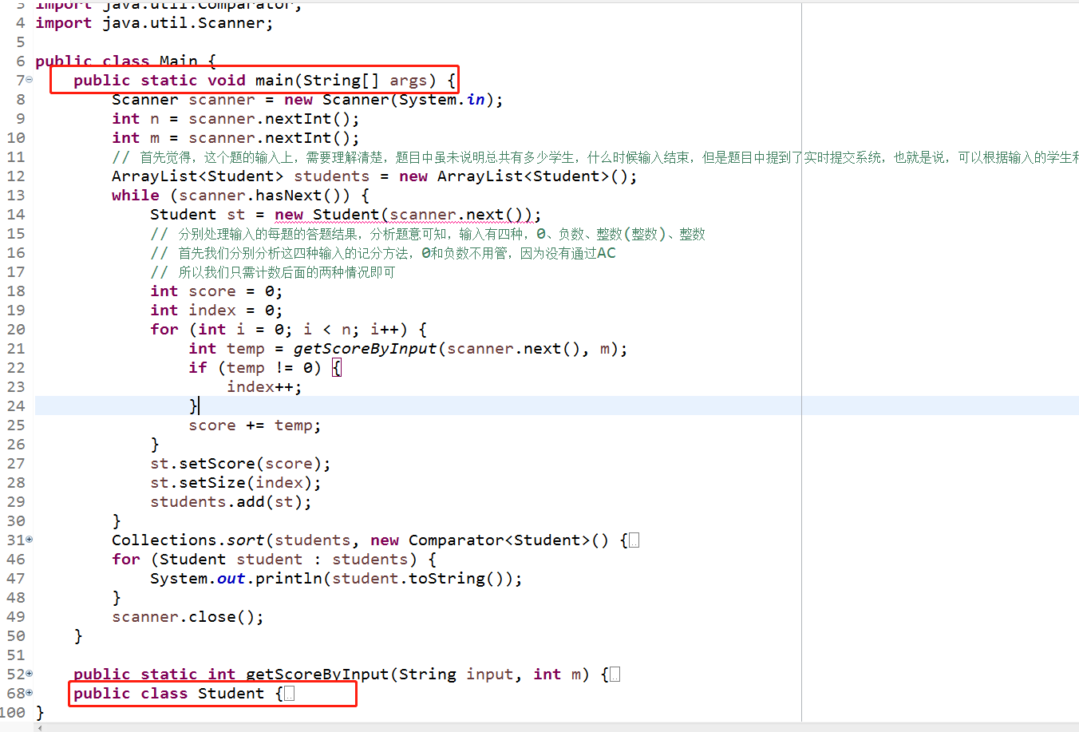Click the long Chinese comment on line 11
Viewport: 1079px width, 732px height.
click(x=595, y=157)
